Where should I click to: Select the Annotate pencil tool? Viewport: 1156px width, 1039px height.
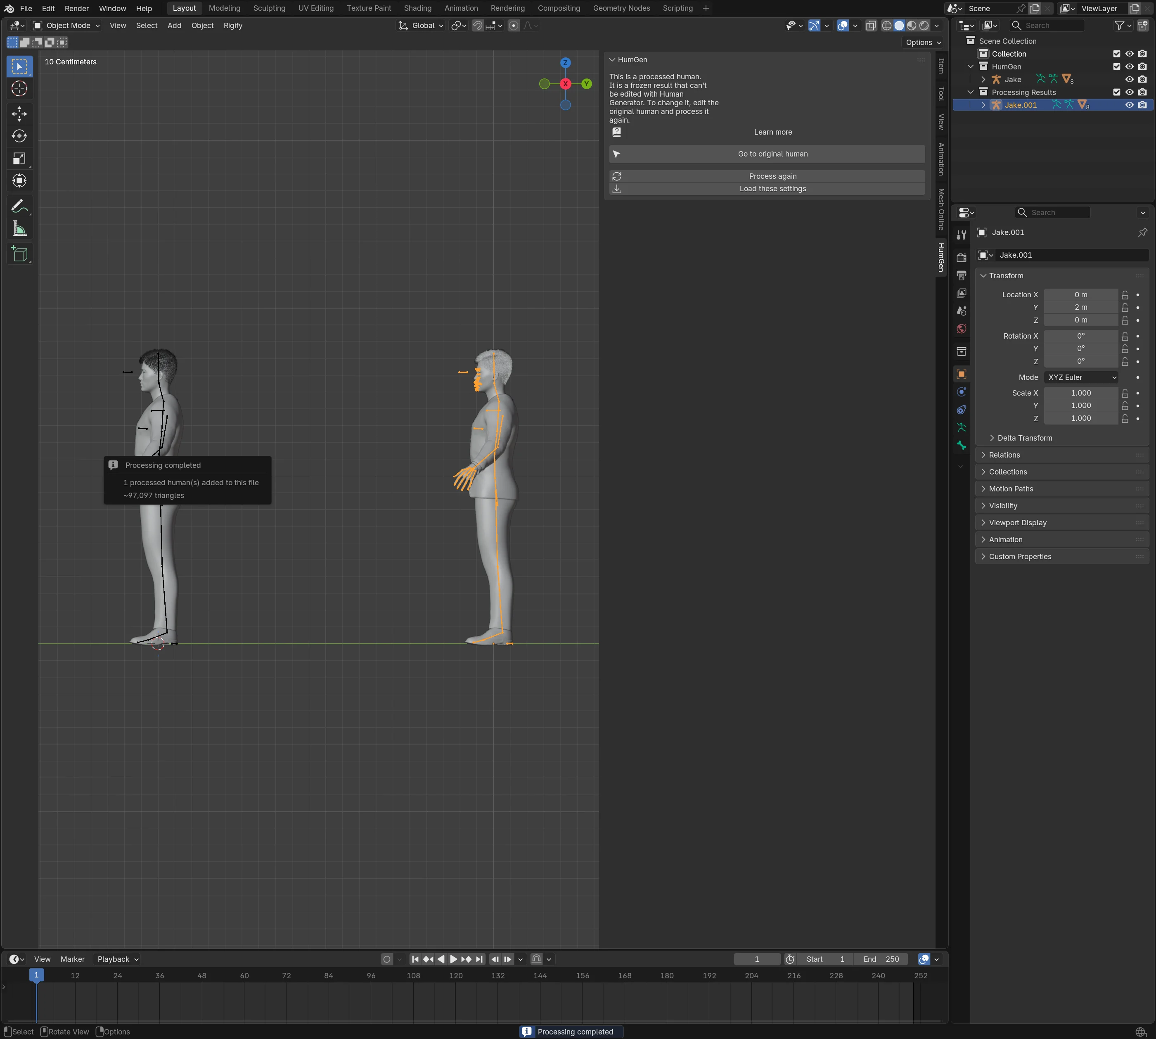coord(19,206)
